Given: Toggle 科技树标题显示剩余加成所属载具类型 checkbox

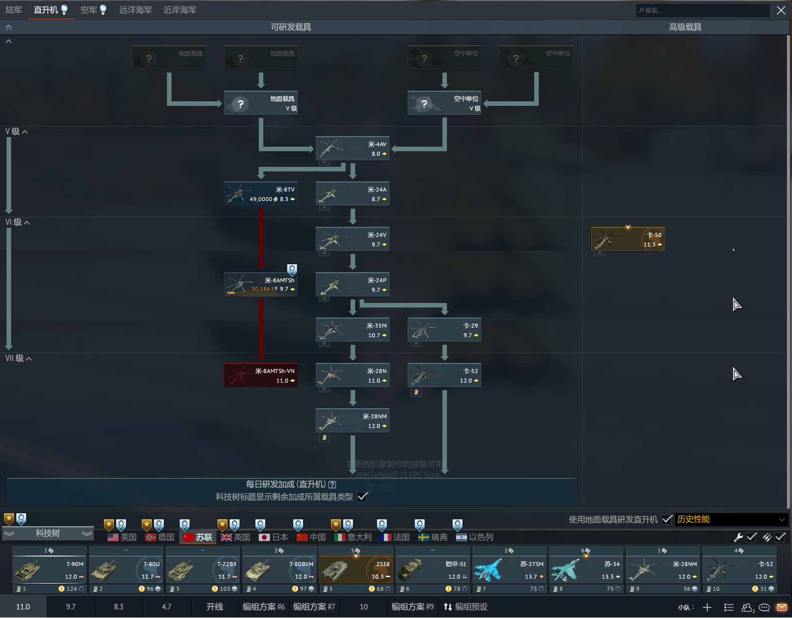Looking at the screenshot, I should tap(362, 497).
